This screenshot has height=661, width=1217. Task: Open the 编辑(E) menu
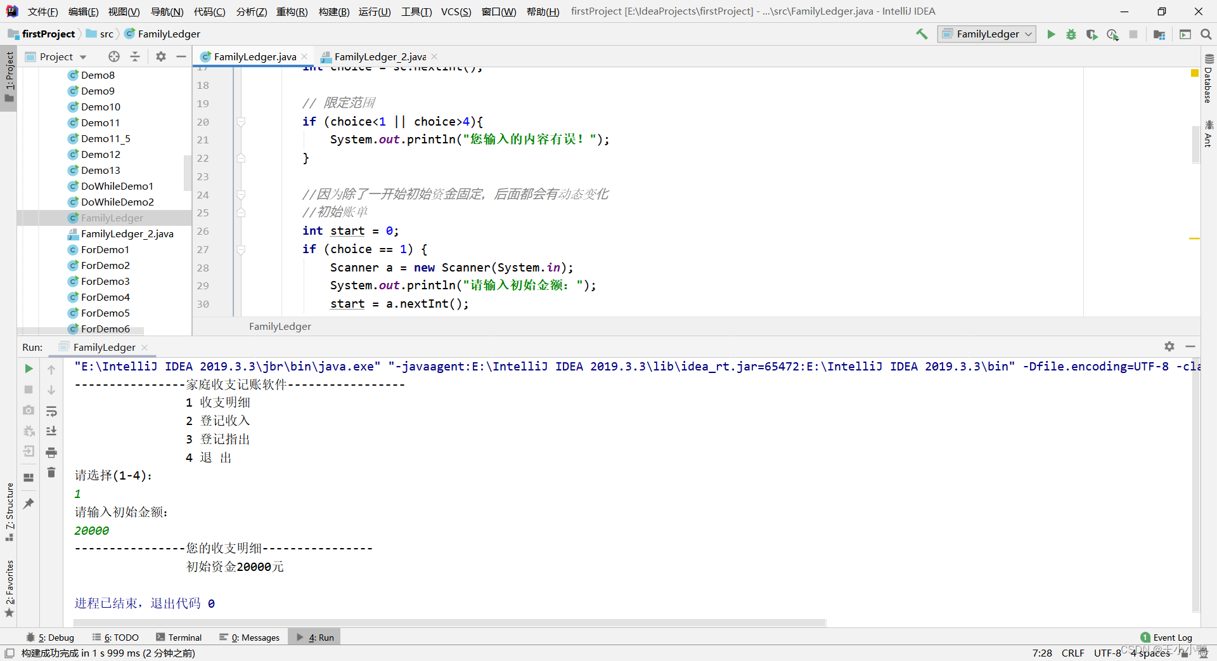coord(84,12)
